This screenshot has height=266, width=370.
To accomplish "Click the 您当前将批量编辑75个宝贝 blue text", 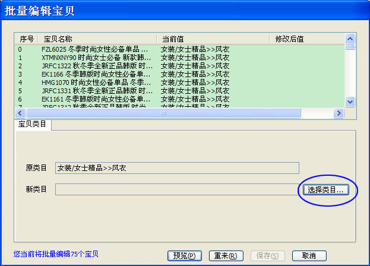I will click(56, 254).
